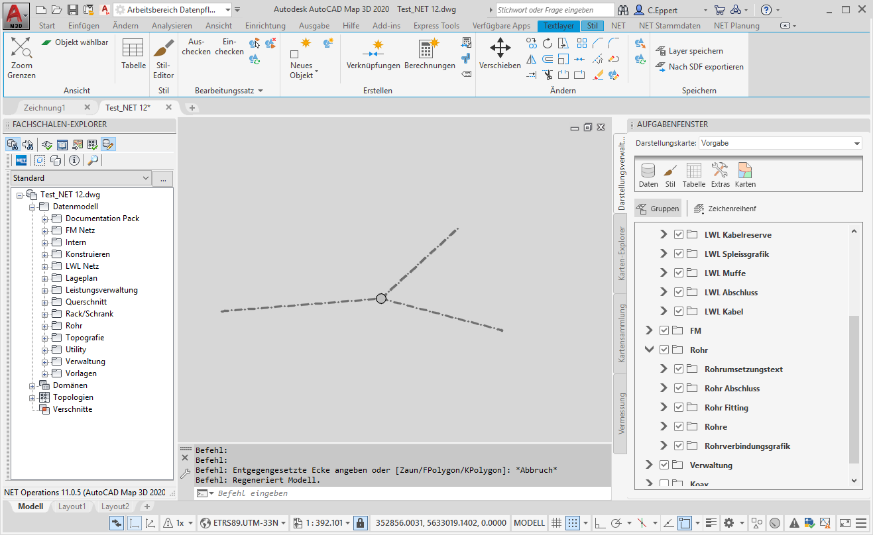Switch to the Stil ribbon tab
Screen dimensions: 873x535
592,26
